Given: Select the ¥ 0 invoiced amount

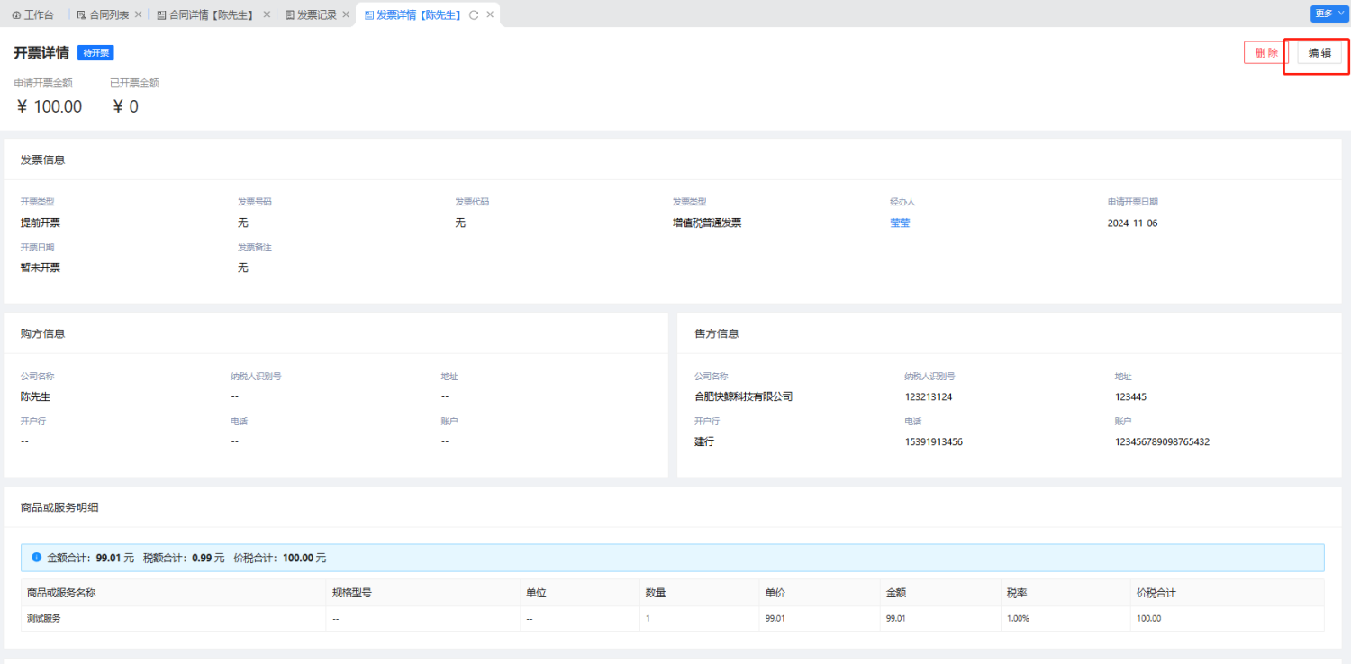Looking at the screenshot, I should [x=125, y=107].
